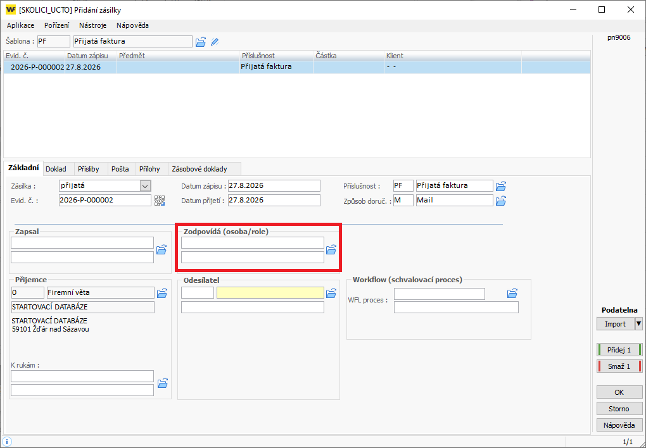This screenshot has height=448, width=646.
Task: Switch to the Pošta tab
Action: [x=120, y=169]
